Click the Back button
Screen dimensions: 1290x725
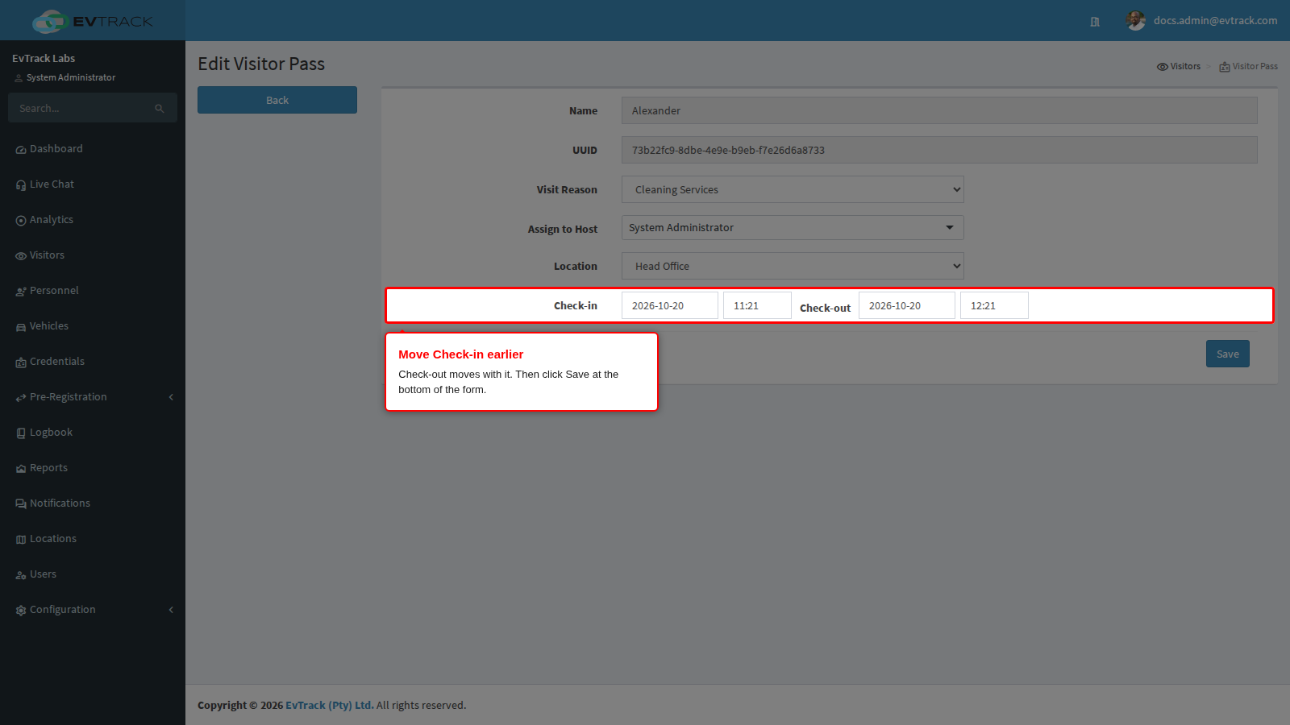click(x=277, y=100)
